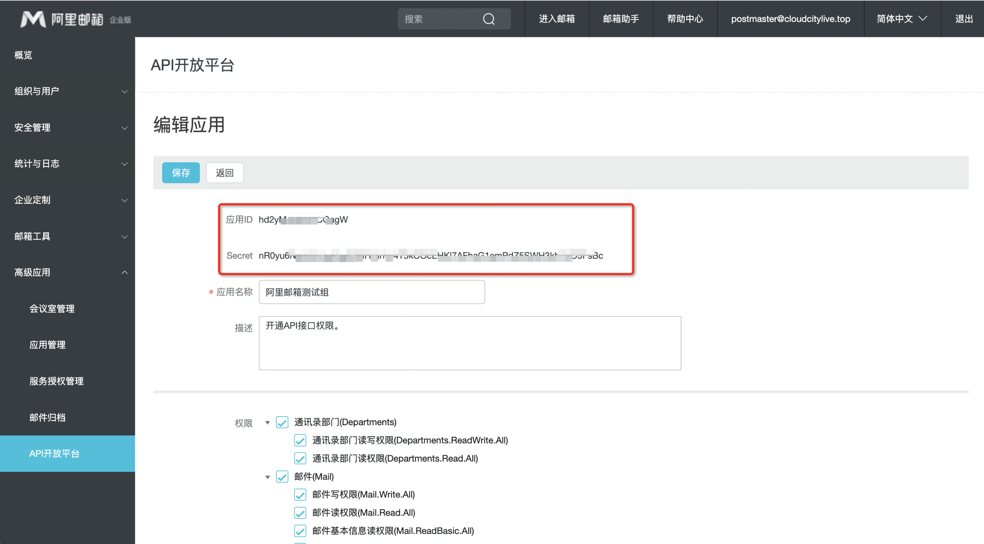This screenshot has height=544, width=984.
Task: Toggle Departments.ReadWrite.All permission checkbox
Action: [300, 440]
